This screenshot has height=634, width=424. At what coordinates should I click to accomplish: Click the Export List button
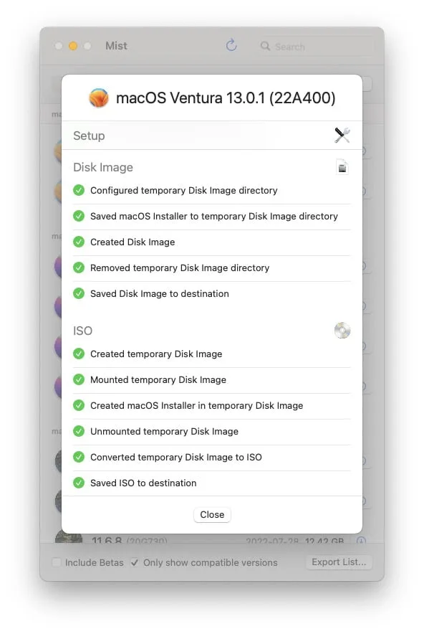coord(339,562)
